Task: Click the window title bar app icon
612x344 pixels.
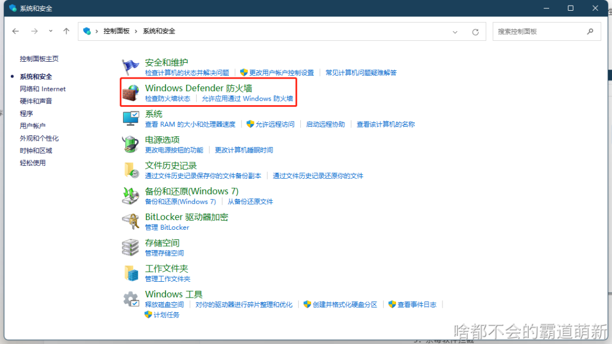Action: tap(12, 8)
